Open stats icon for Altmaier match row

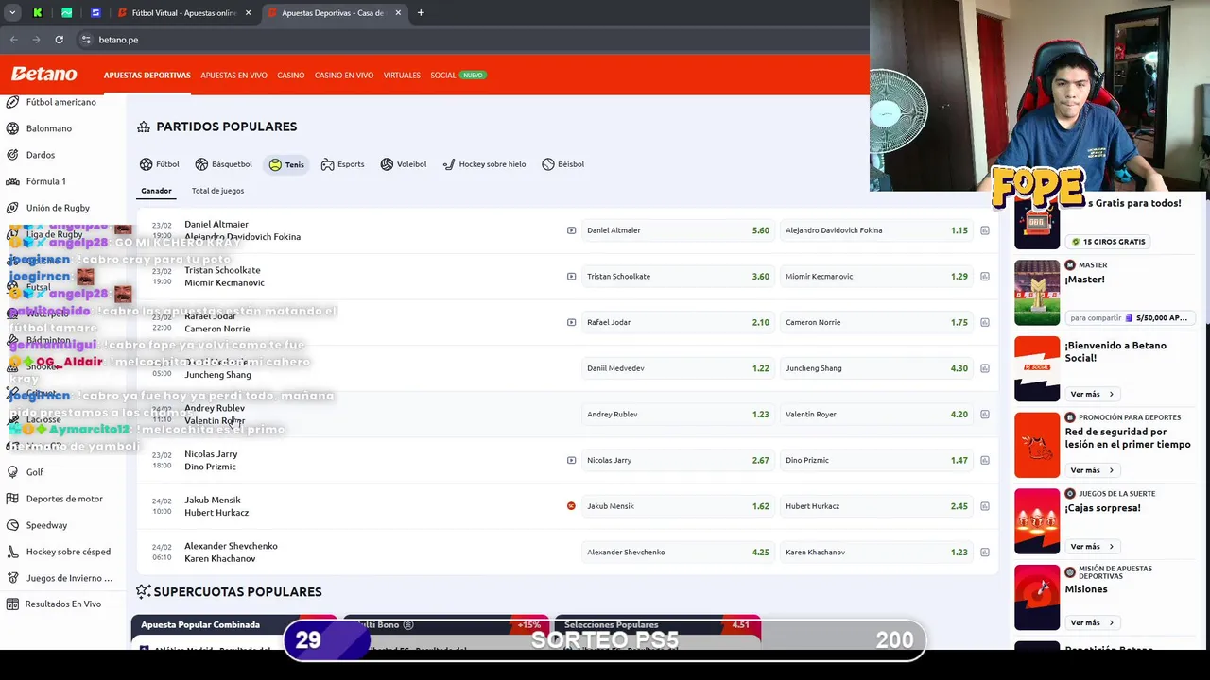(985, 230)
